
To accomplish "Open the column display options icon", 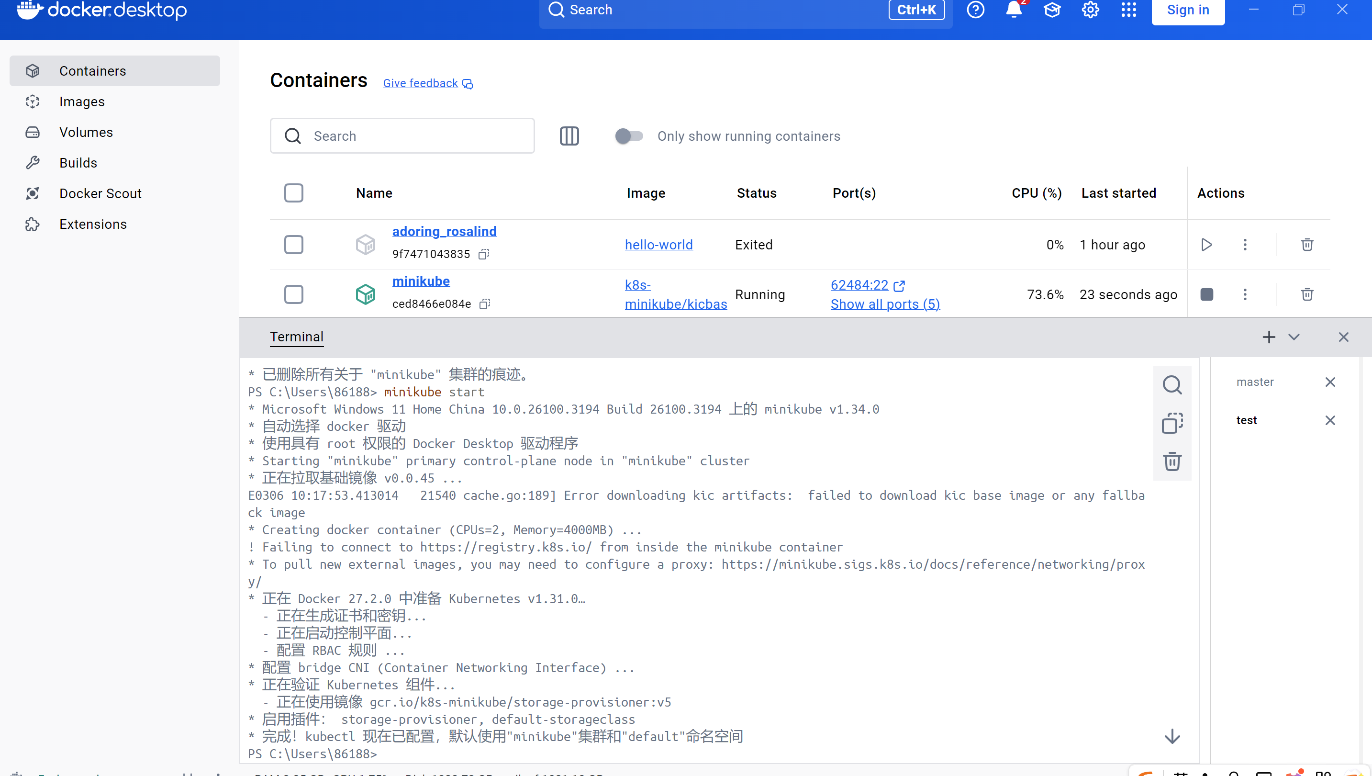I will pyautogui.click(x=569, y=136).
